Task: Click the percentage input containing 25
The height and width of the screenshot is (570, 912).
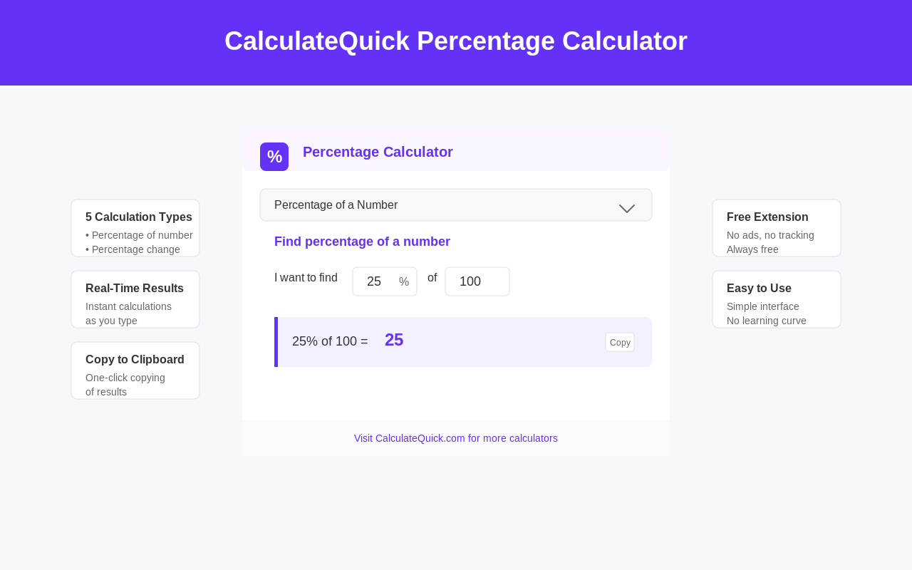Action: pos(375,281)
